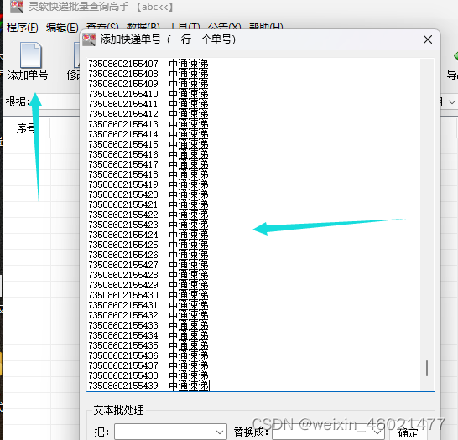The image size is (458, 440).
Task: Click tracking number 73508602155415
Action: pos(123,144)
